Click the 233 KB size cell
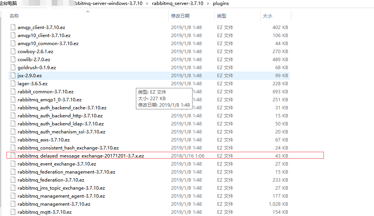Viewport: 374px width, 216px height. click(x=280, y=180)
